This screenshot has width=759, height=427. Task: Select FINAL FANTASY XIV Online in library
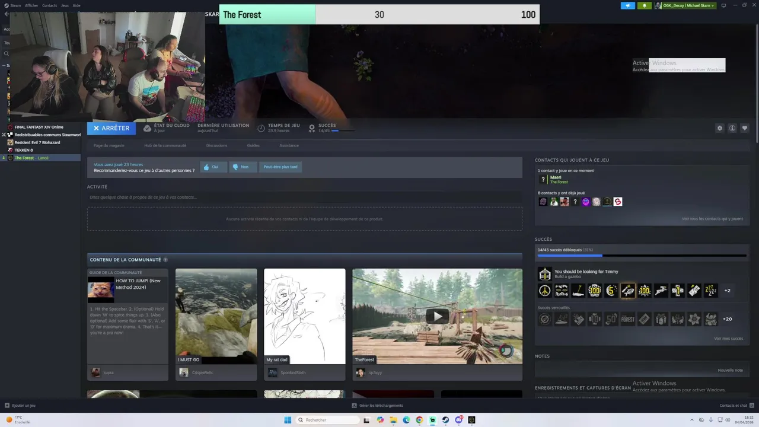pyautogui.click(x=39, y=127)
